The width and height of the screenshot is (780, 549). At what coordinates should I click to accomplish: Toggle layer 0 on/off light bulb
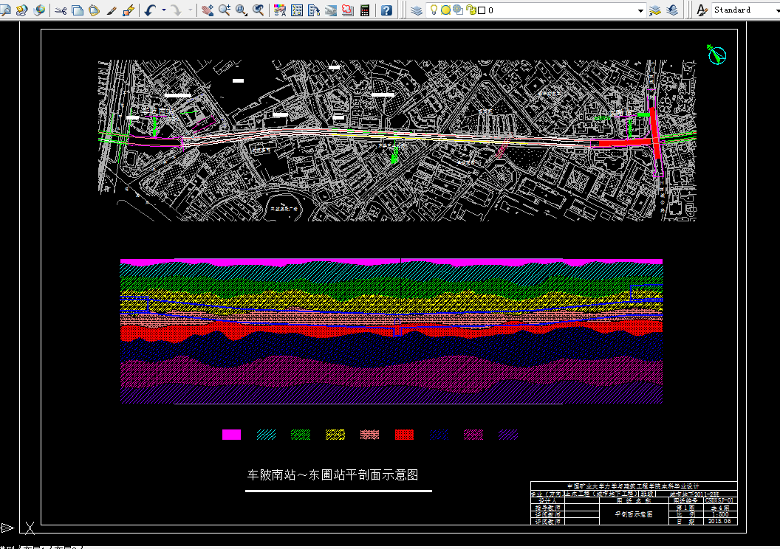[x=434, y=10]
